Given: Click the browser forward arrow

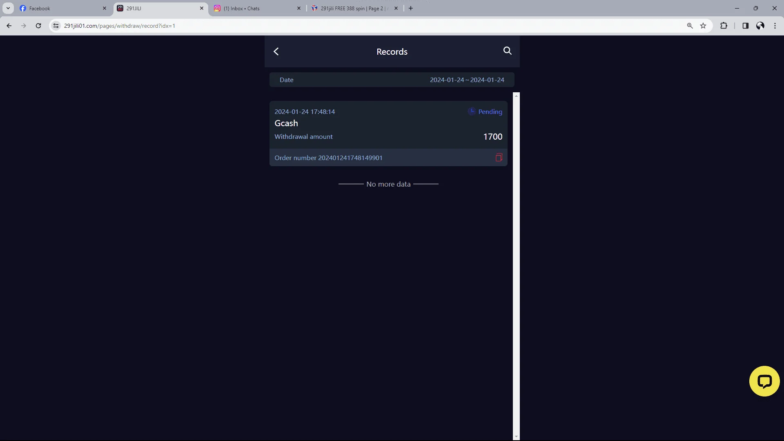Looking at the screenshot, I should (x=24, y=26).
